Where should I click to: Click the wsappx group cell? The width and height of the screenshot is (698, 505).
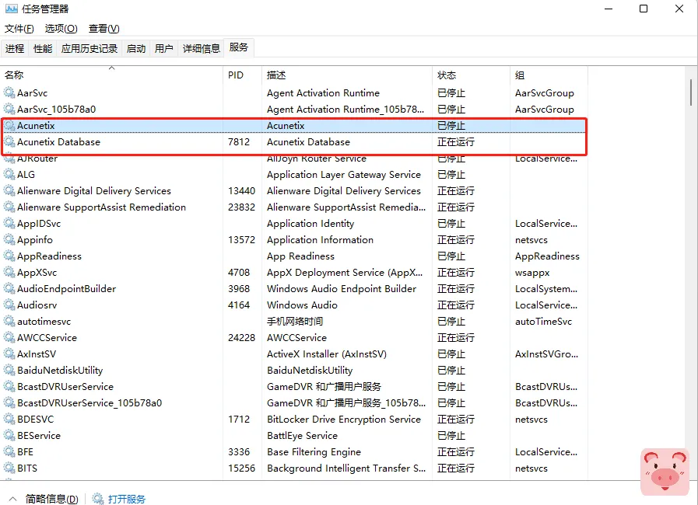point(532,272)
